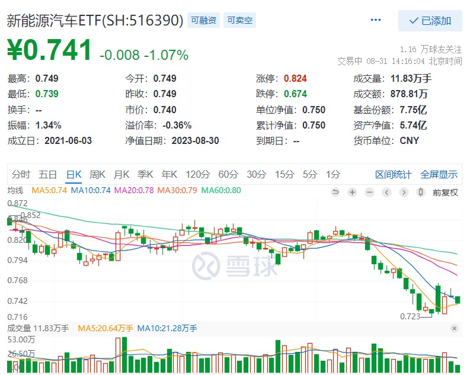Click the MA20:0.78 moving average label
The image size is (470, 375).
pos(134,191)
